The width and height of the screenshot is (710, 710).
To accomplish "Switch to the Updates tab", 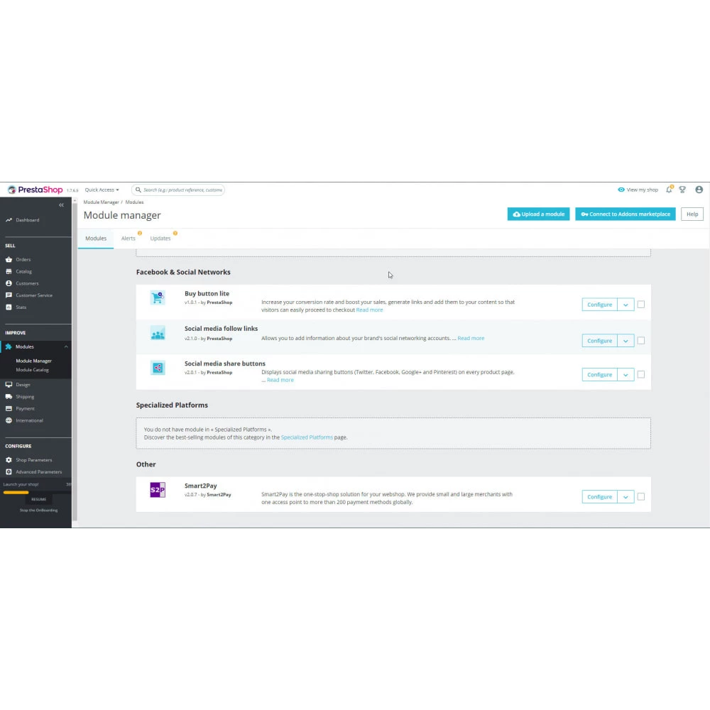I will click(x=160, y=238).
